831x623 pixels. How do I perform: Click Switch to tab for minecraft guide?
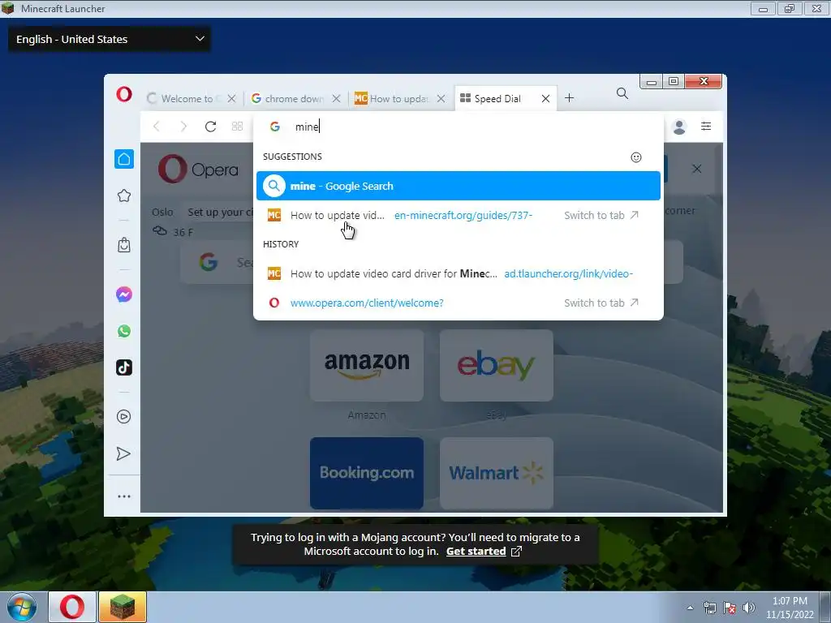click(601, 215)
